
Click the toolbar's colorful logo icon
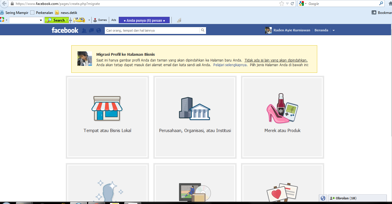pyautogui.click(x=2, y=20)
